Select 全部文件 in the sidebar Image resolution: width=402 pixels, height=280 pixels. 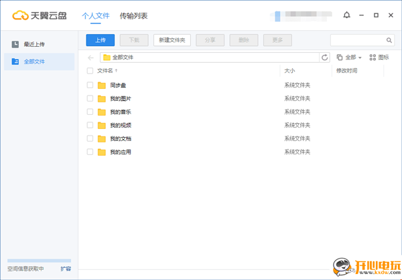(x=40, y=61)
